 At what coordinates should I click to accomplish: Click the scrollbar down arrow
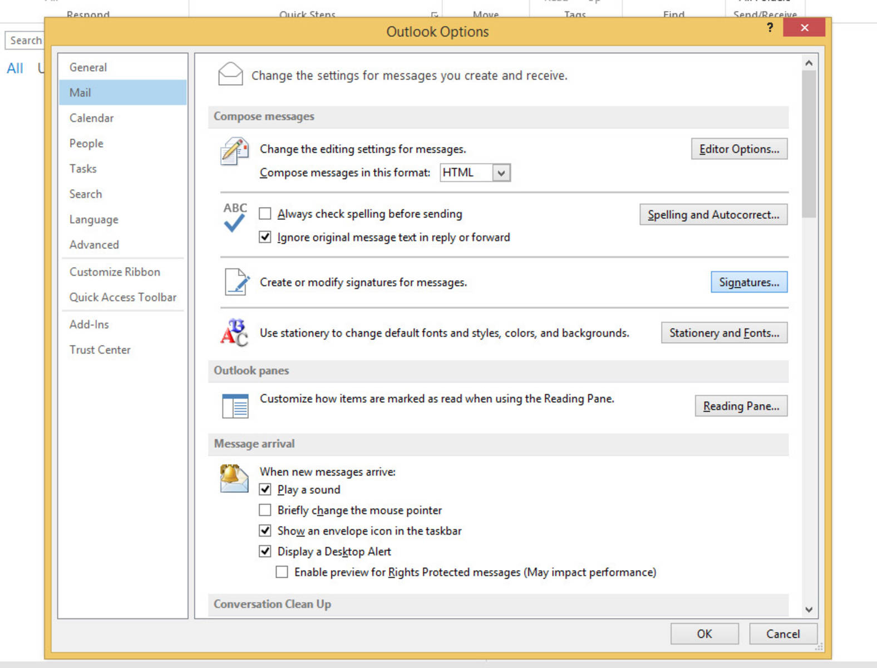click(x=809, y=610)
